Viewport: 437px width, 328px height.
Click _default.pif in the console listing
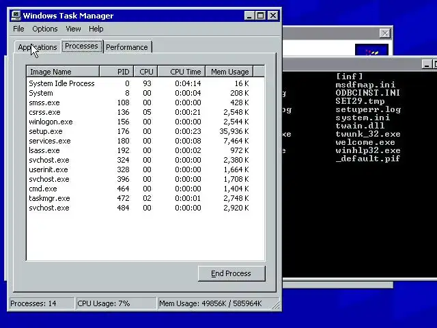[368, 159]
